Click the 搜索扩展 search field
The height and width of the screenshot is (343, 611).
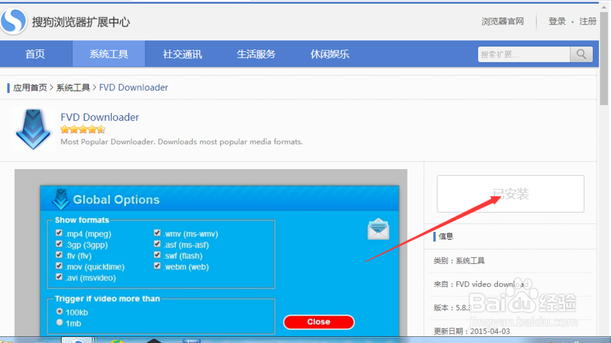pos(524,54)
